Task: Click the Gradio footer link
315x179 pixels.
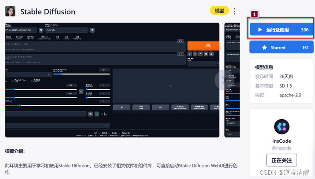Action: (x=114, y=133)
